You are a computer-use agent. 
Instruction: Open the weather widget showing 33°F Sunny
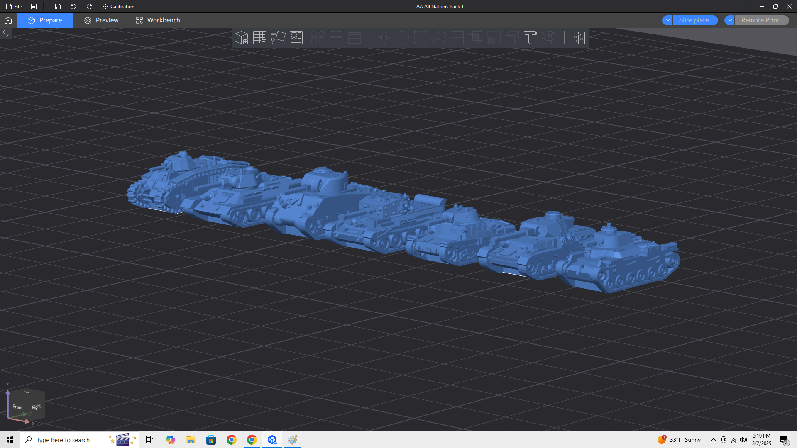pyautogui.click(x=679, y=440)
